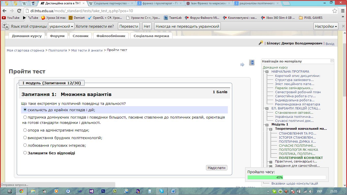Image resolution: width=347 pixels, height=195 pixels.
Task: Open the Уроки 3d max bookmark
Action: 53,18
